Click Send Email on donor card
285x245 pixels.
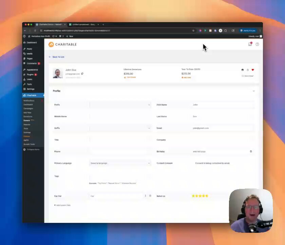point(248,76)
